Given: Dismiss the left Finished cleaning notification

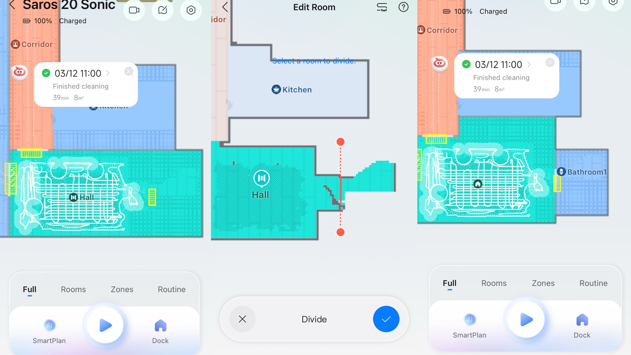Looking at the screenshot, I should tap(129, 71).
